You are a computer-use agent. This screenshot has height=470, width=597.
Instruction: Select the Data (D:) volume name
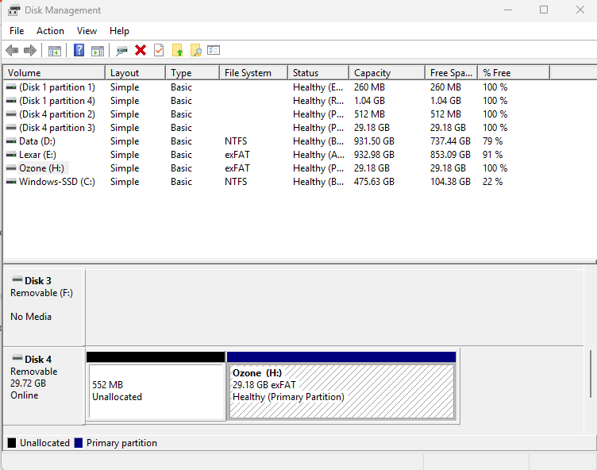point(37,141)
